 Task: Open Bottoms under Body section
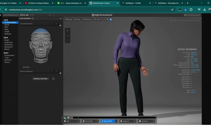(8, 60)
